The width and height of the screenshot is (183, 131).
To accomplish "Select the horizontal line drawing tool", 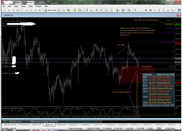I will pyautogui.click(x=141, y=10).
